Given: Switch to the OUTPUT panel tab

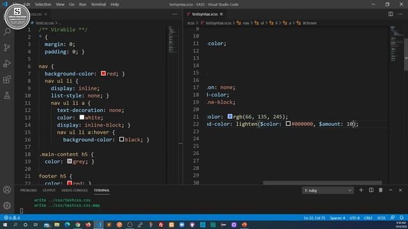Looking at the screenshot, I should coord(49,190).
